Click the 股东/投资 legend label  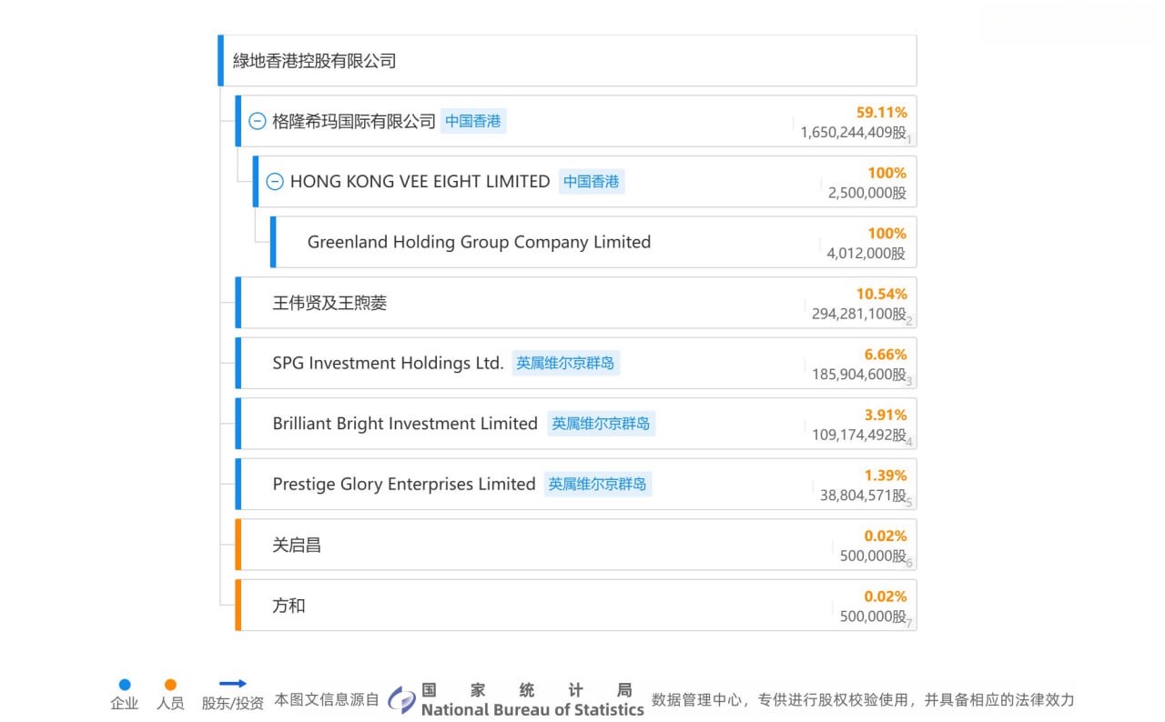(233, 703)
